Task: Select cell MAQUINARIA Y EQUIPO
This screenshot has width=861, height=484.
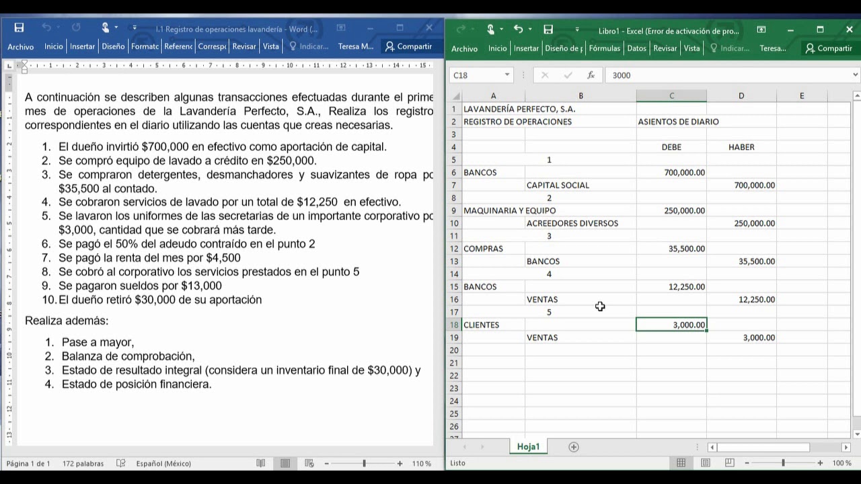Action: click(x=493, y=210)
